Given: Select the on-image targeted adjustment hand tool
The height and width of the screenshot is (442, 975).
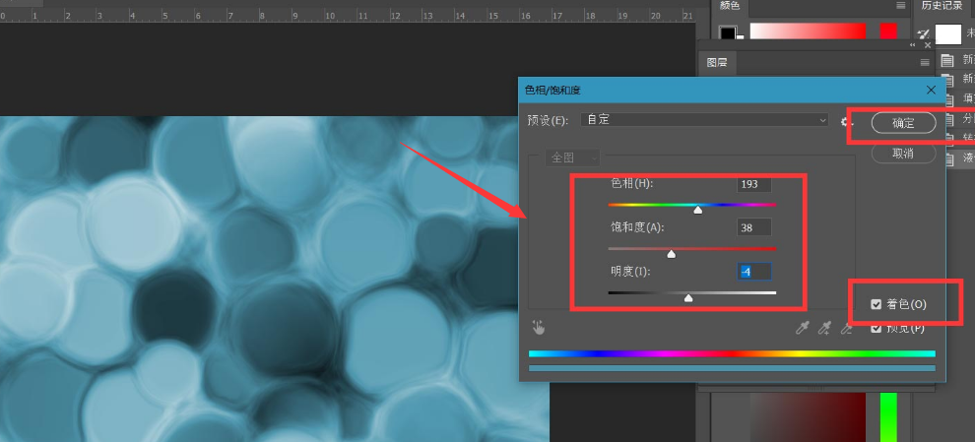Looking at the screenshot, I should coord(539,328).
